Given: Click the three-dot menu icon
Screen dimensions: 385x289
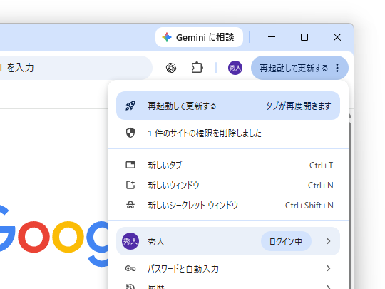Looking at the screenshot, I should 337,68.
